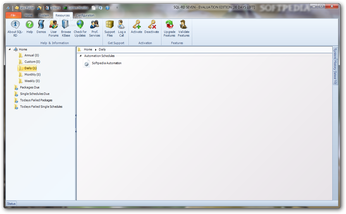
Task: Open Support Files box icon
Action: pos(110,28)
